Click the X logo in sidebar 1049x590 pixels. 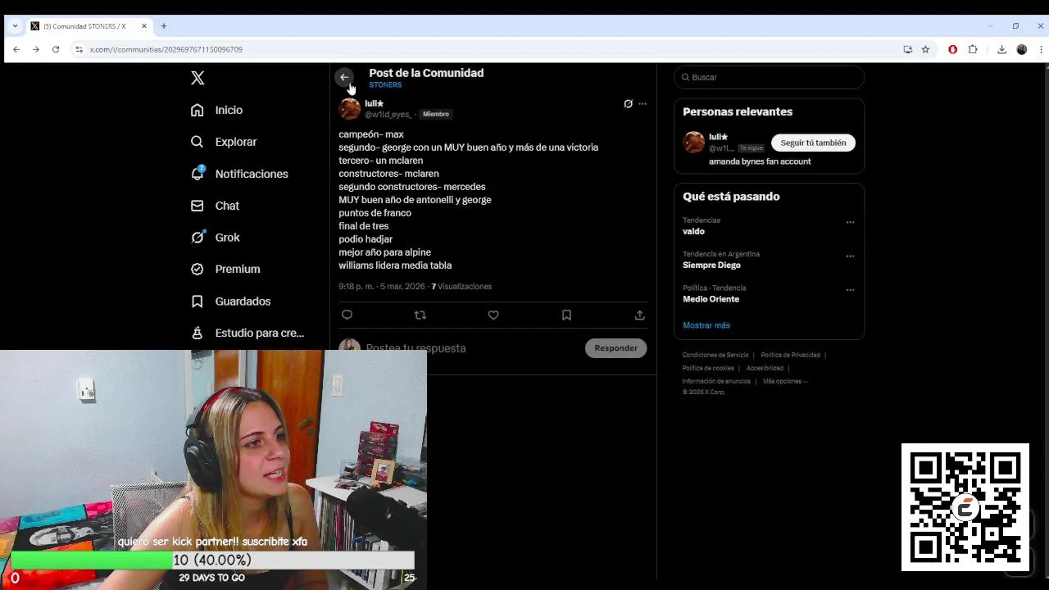[198, 78]
